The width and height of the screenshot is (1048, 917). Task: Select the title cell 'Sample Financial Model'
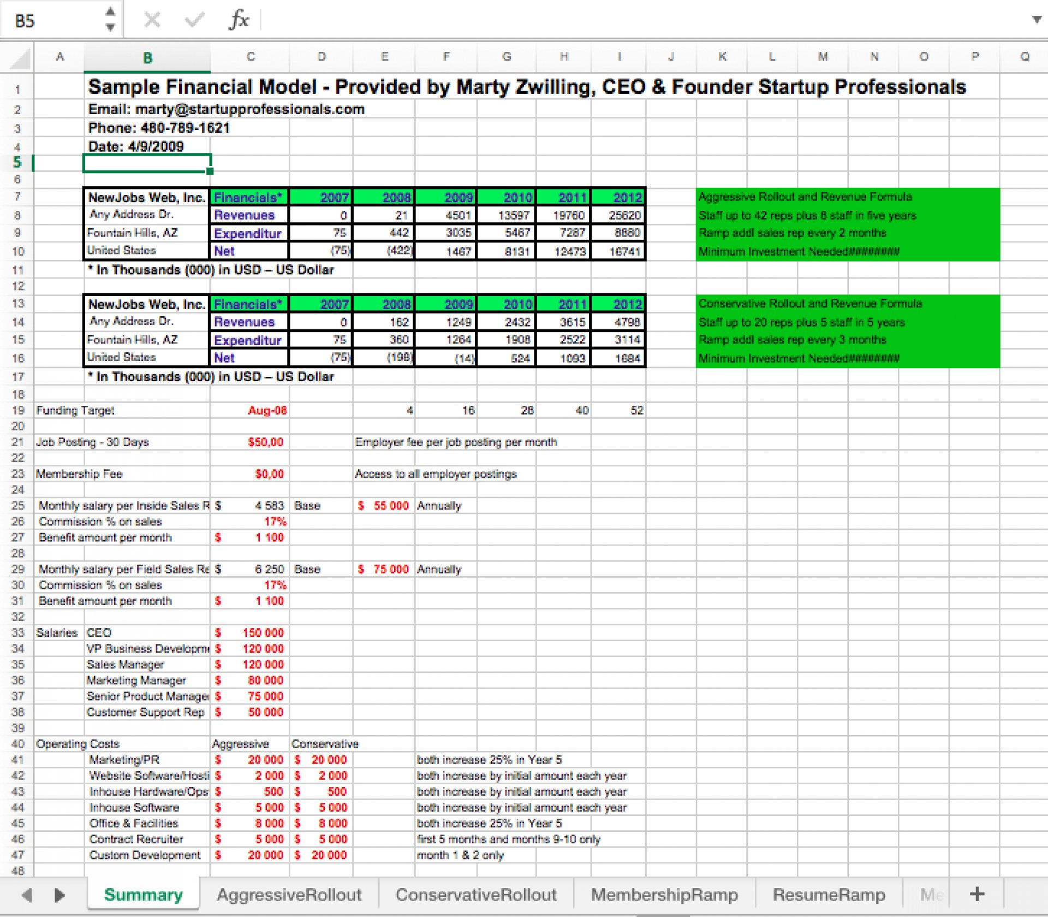tap(527, 87)
